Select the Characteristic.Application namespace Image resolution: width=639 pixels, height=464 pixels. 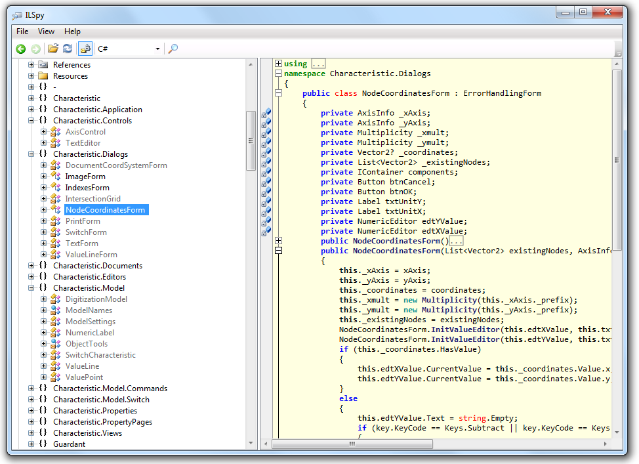point(98,109)
